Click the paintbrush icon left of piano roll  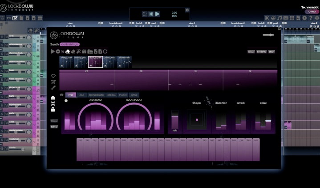pos(53,88)
